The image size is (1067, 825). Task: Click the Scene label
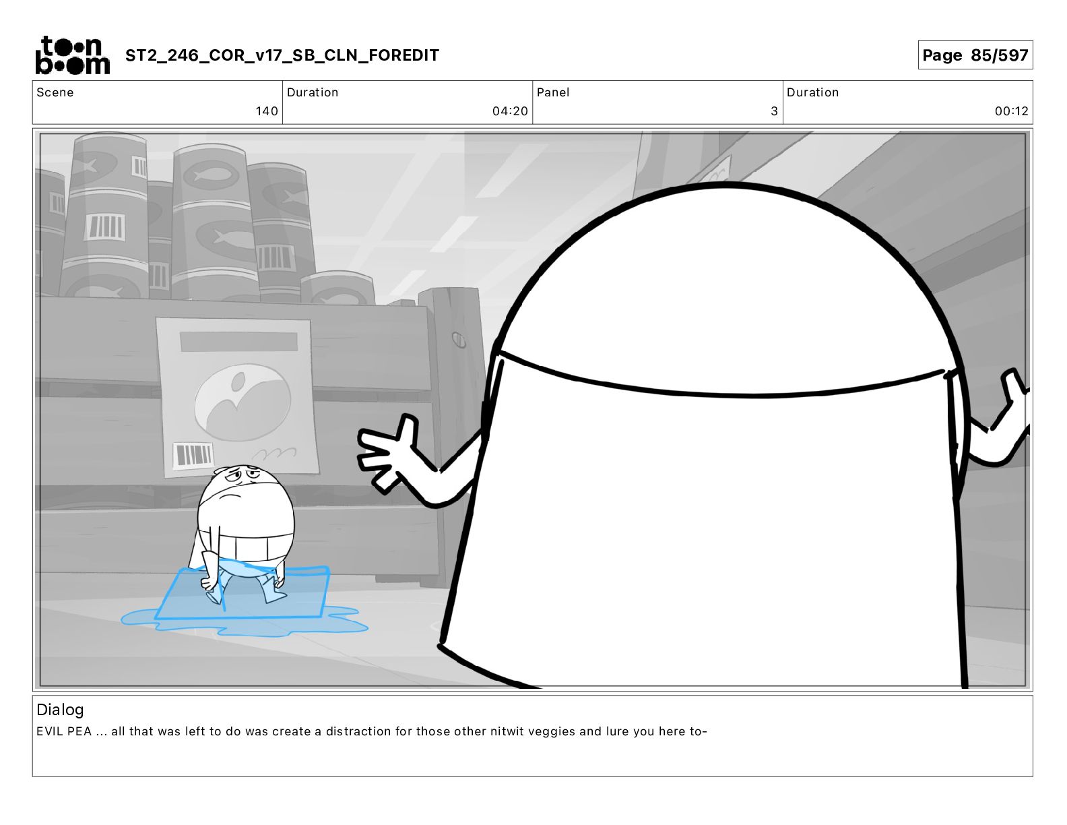point(55,92)
